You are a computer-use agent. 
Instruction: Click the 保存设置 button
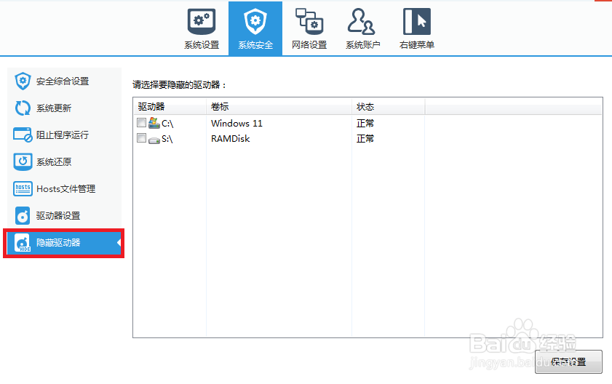(568, 361)
